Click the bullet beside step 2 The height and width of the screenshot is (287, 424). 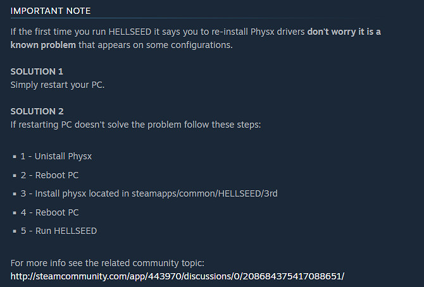(14, 175)
